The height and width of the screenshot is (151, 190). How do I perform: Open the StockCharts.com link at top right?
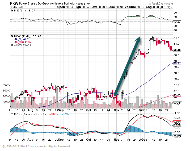(x=161, y=4)
